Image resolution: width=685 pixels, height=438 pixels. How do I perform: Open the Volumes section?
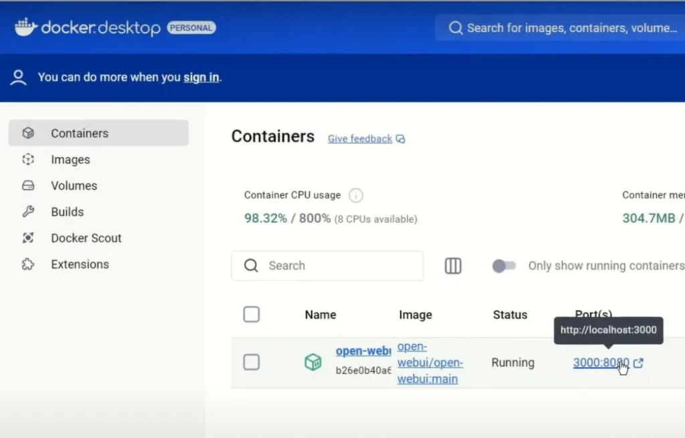click(x=98, y=186)
